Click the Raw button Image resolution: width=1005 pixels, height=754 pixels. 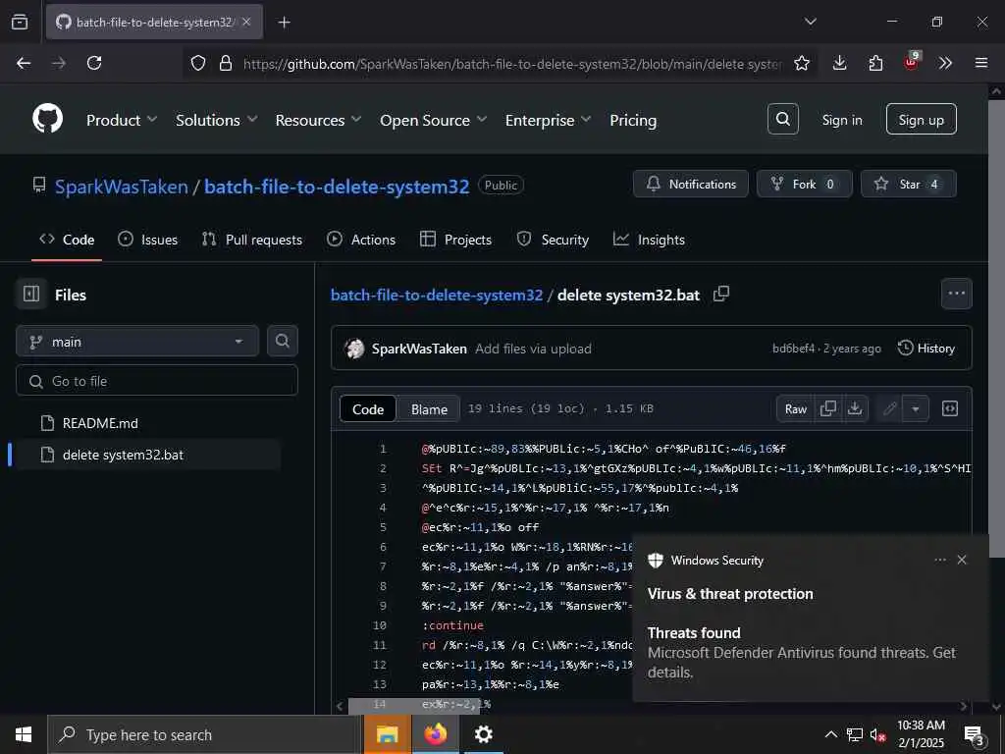click(795, 408)
